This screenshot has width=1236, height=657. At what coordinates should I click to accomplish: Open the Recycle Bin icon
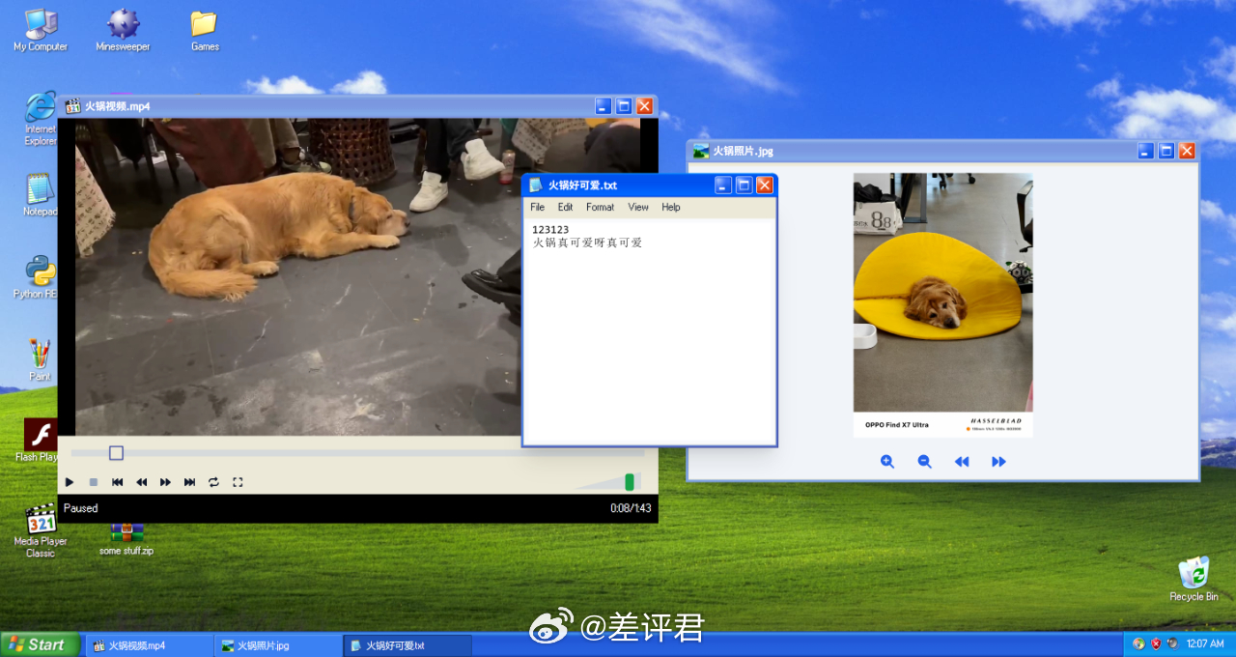coord(1194,579)
